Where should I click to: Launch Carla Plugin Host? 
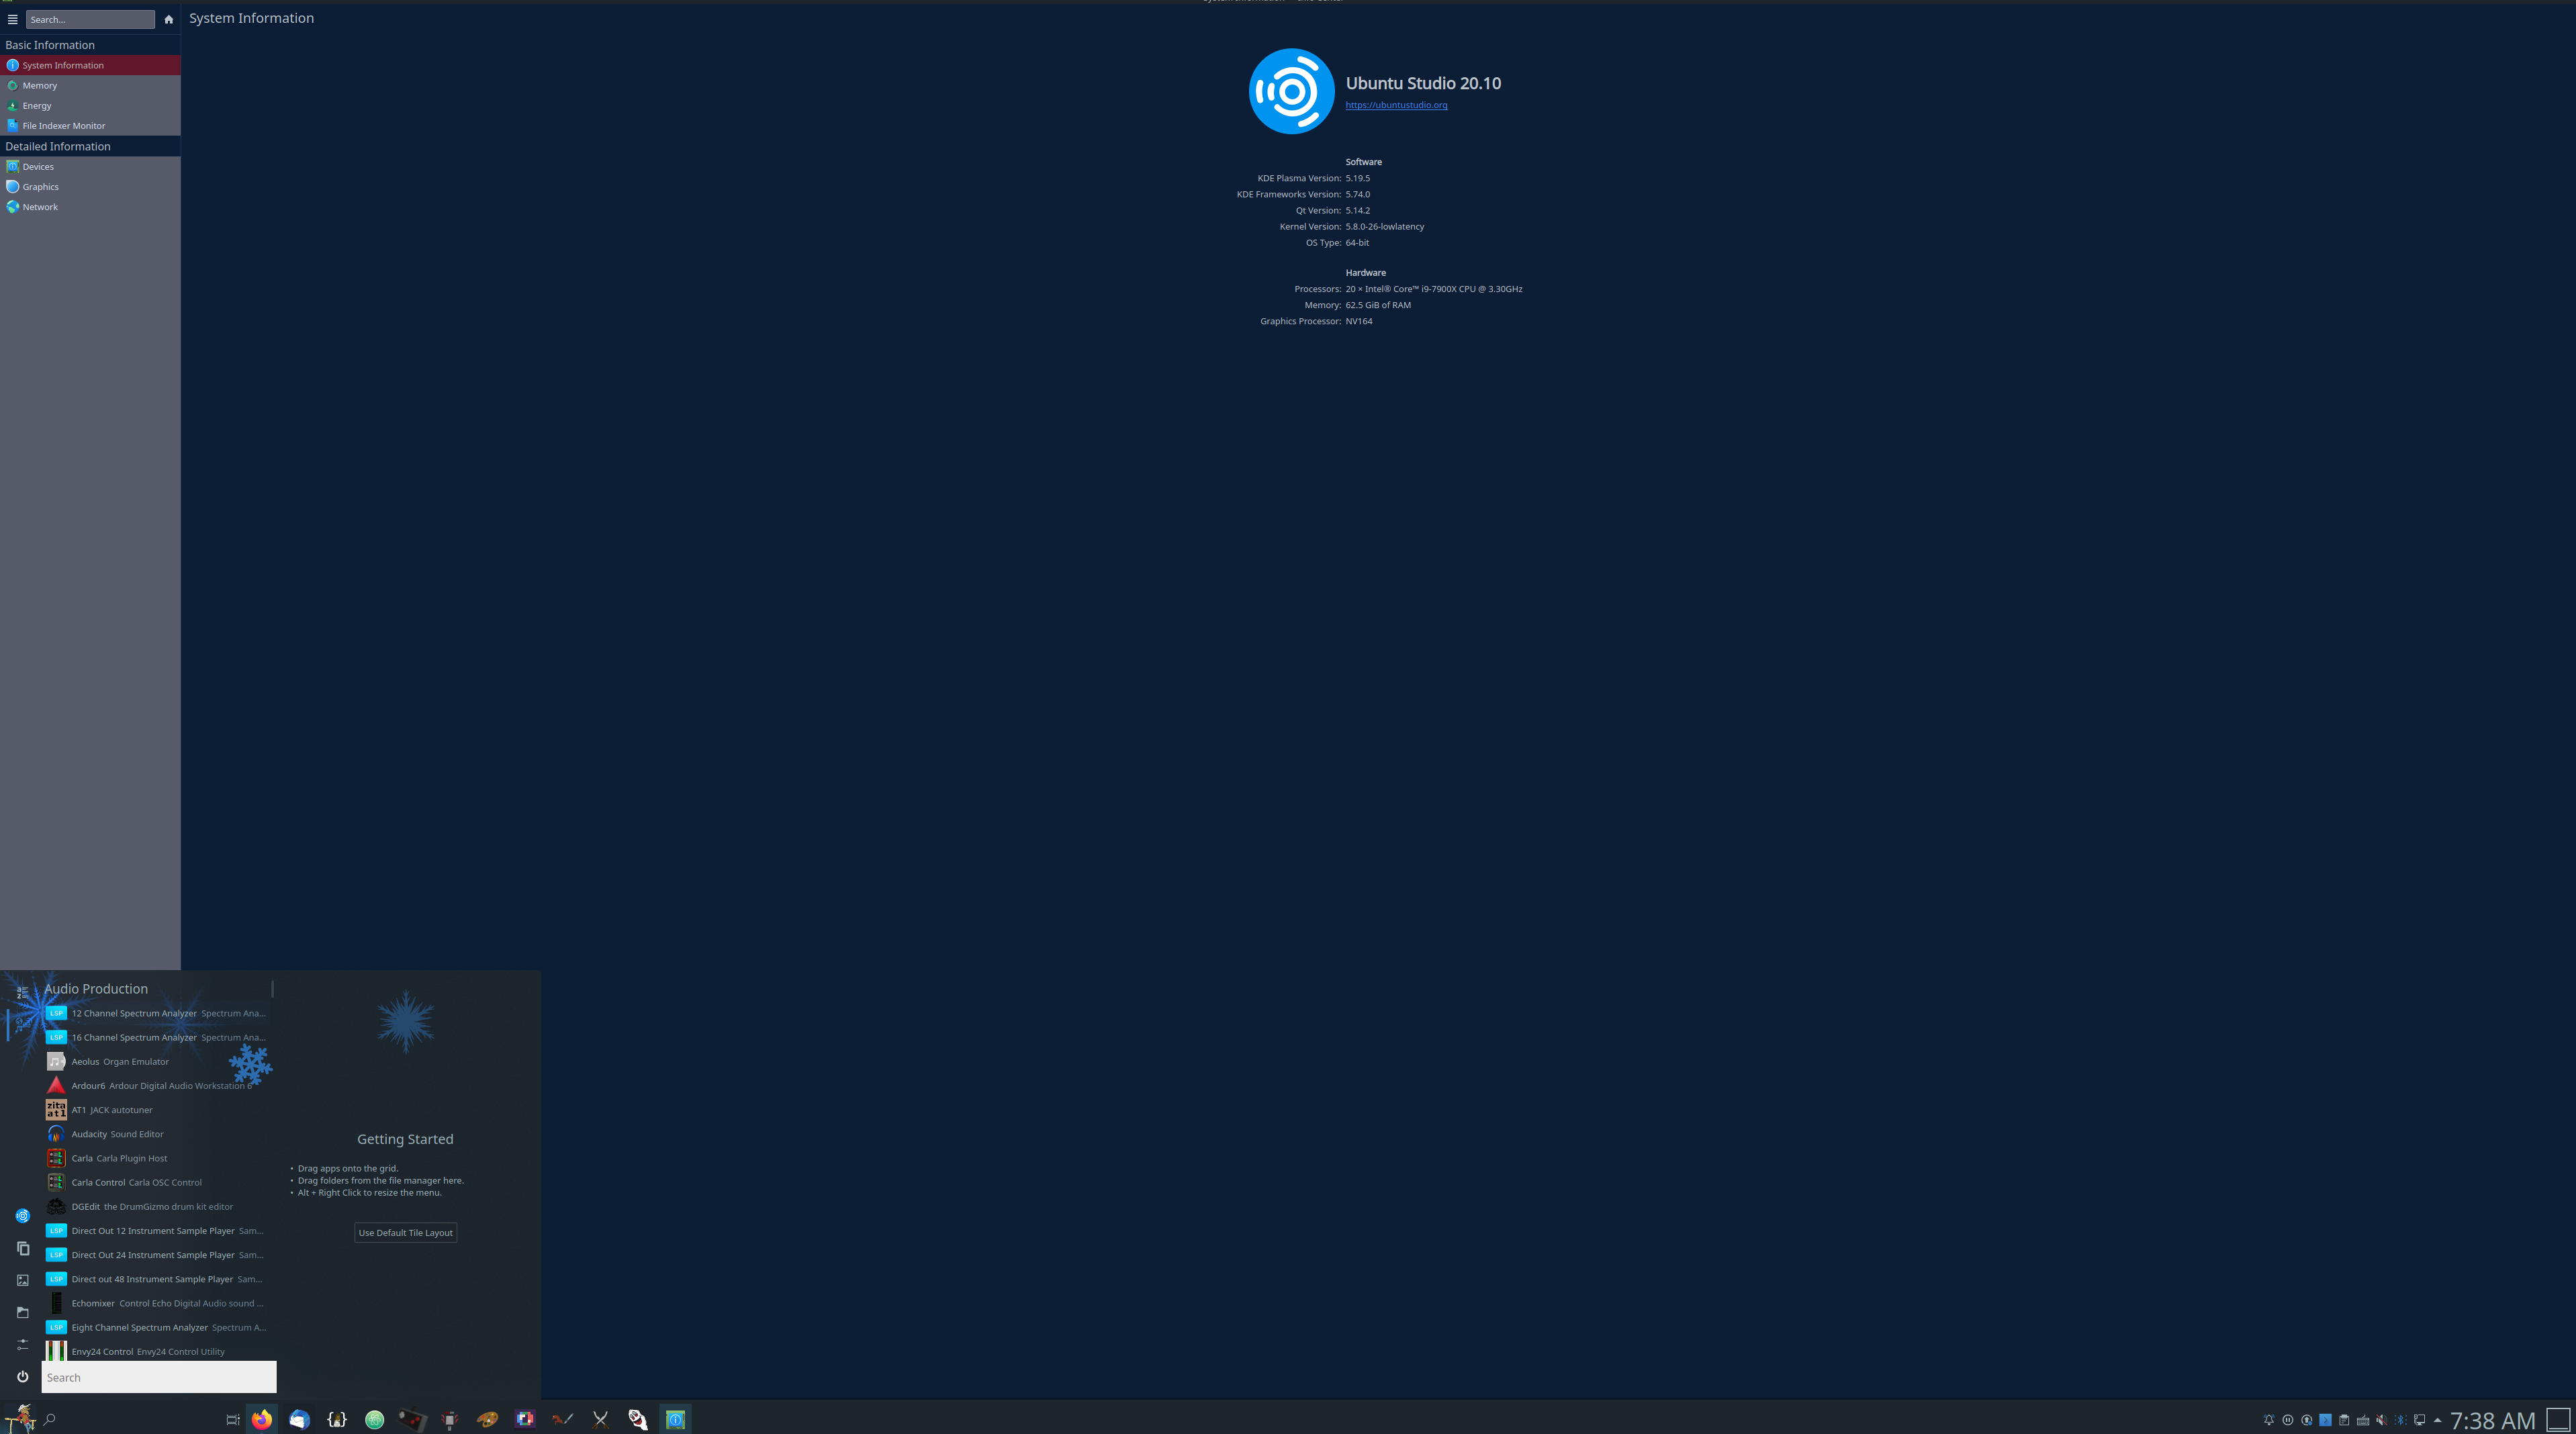pyautogui.click(x=157, y=1158)
